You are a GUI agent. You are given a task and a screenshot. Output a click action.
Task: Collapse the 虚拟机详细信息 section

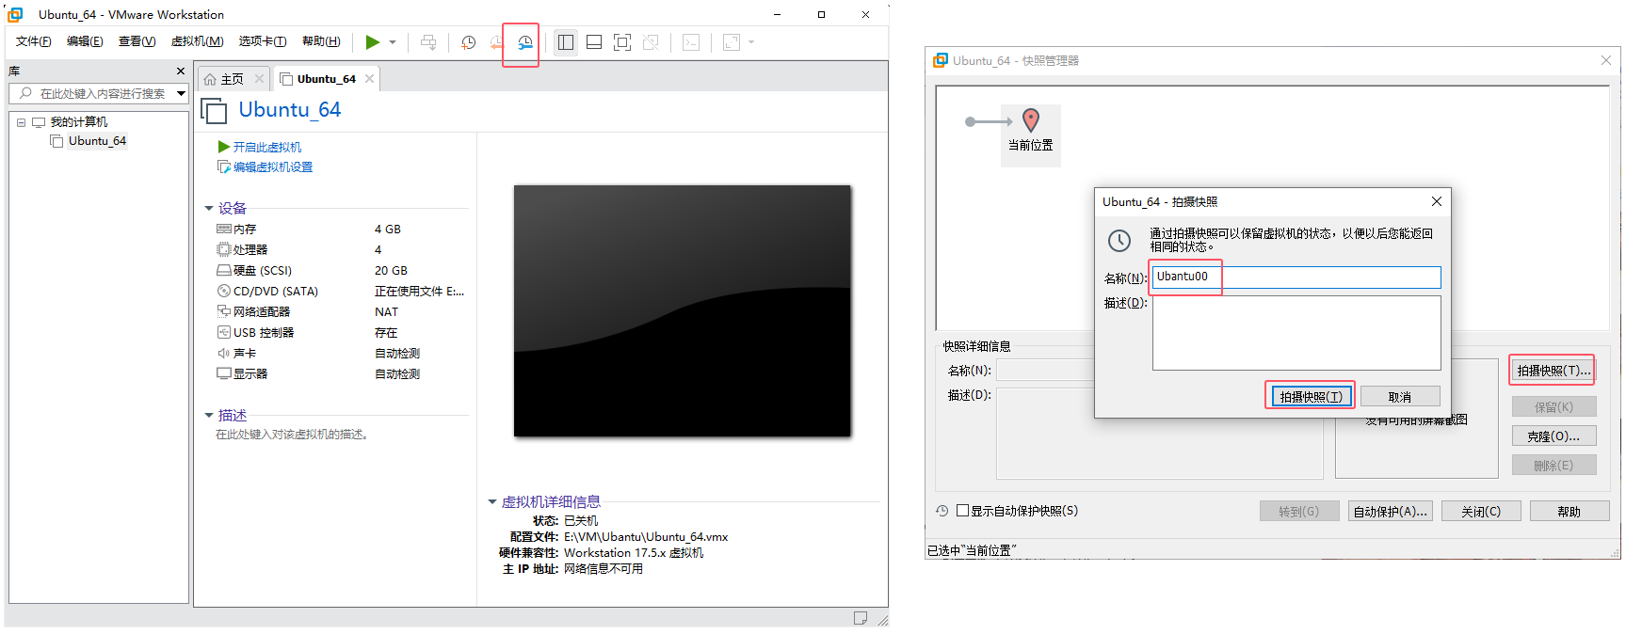pos(491,501)
